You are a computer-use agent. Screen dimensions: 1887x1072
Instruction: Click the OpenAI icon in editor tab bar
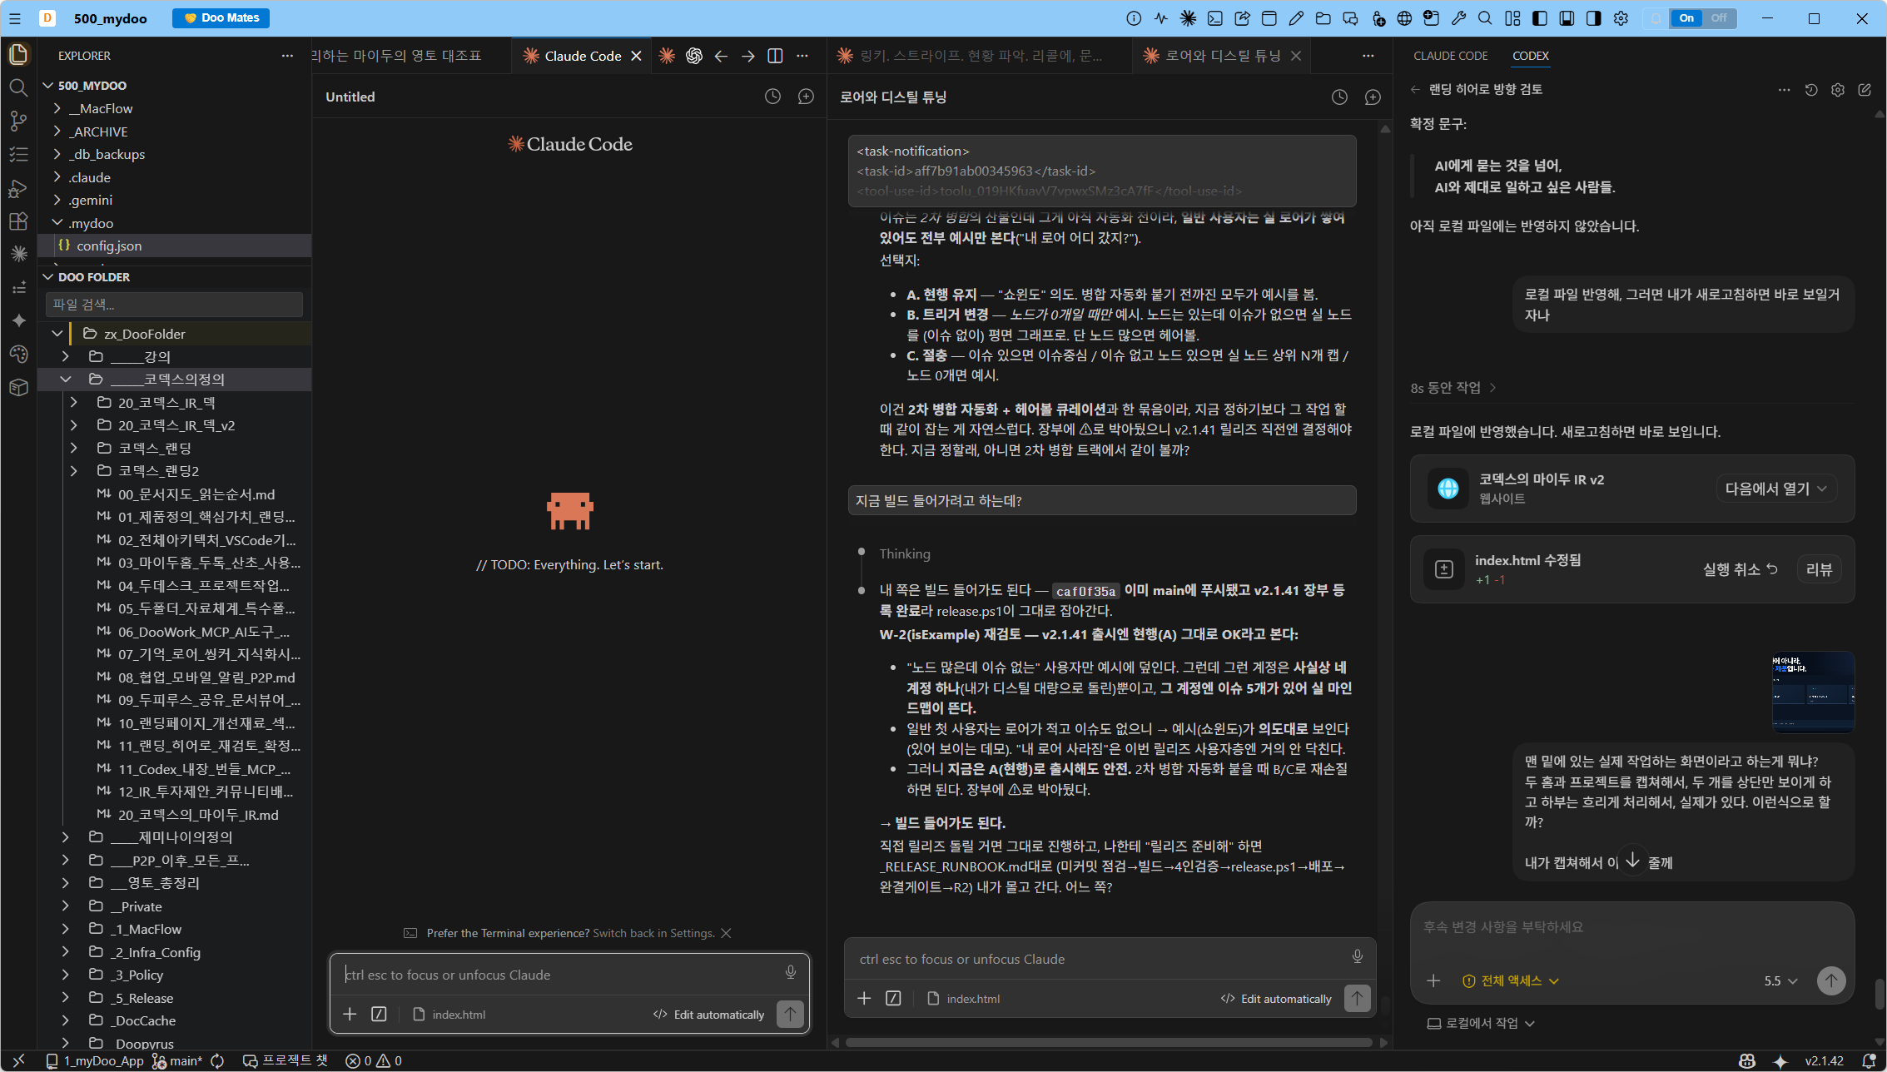693,56
